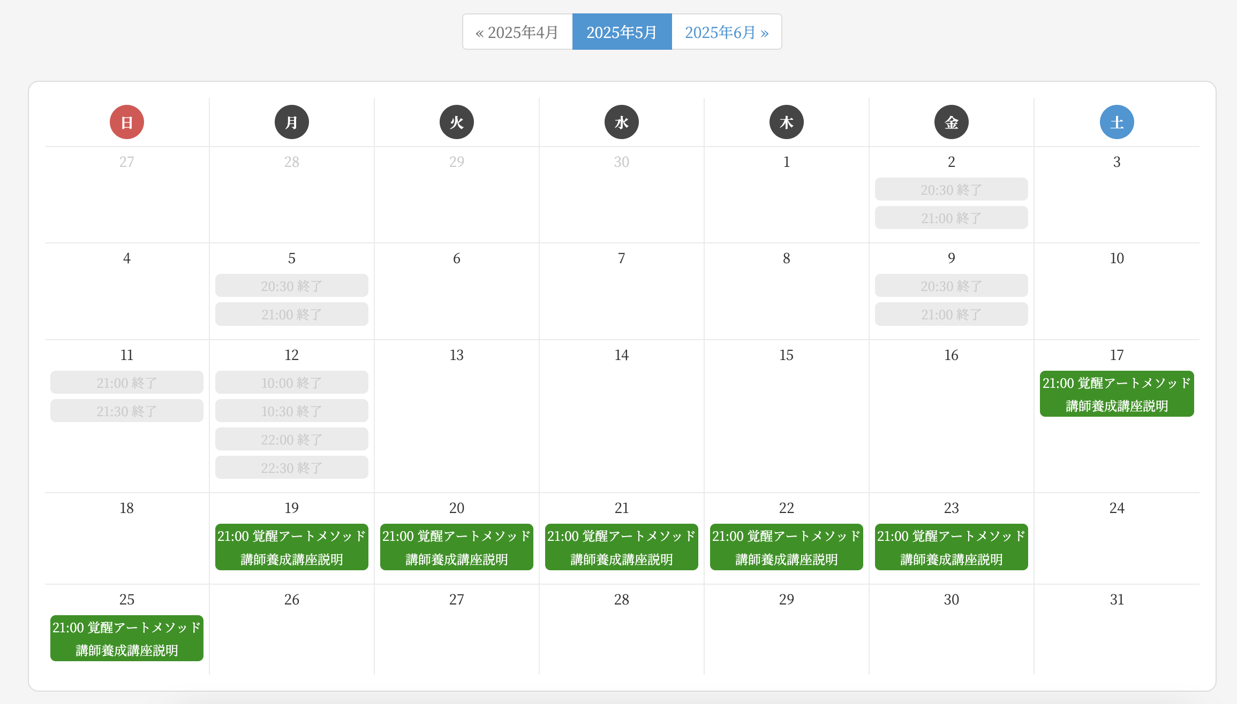The width and height of the screenshot is (1237, 704).
Task: Open the 21:00 event on May 20
Action: point(457,547)
